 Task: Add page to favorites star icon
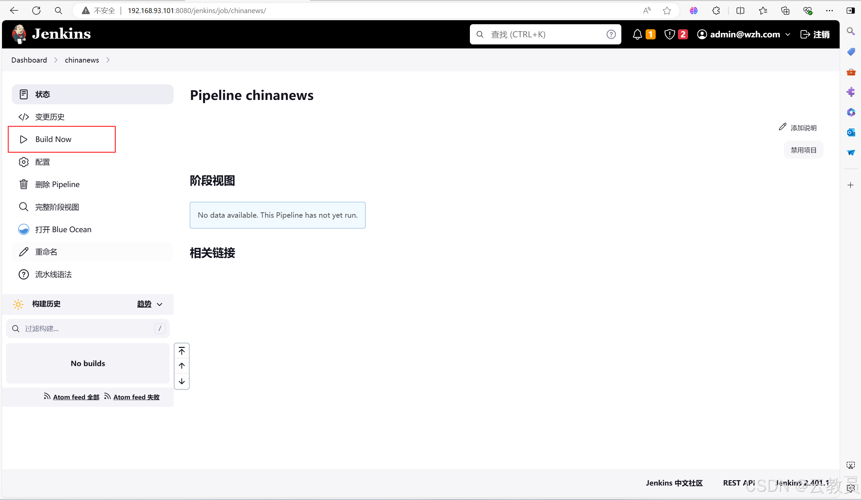(667, 10)
